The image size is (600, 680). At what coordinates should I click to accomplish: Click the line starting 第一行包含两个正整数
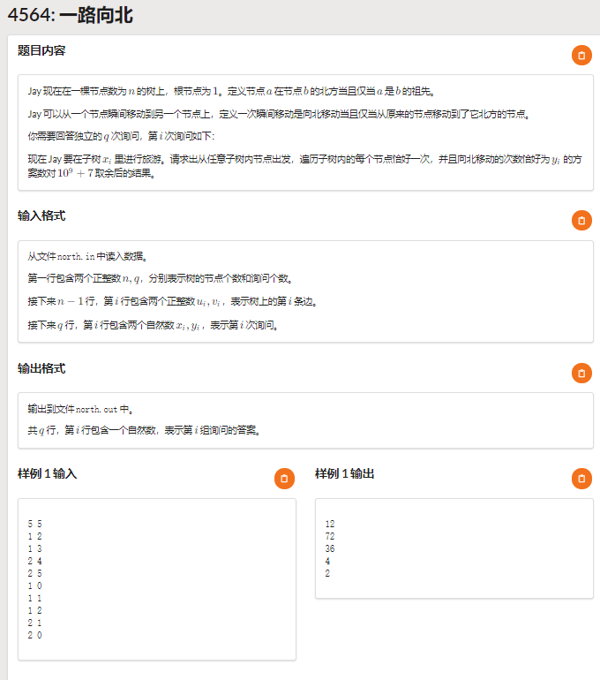(161, 279)
